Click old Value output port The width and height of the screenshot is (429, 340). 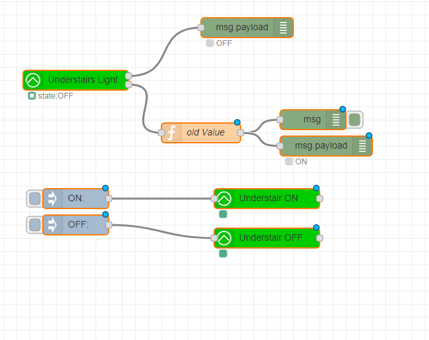(241, 133)
